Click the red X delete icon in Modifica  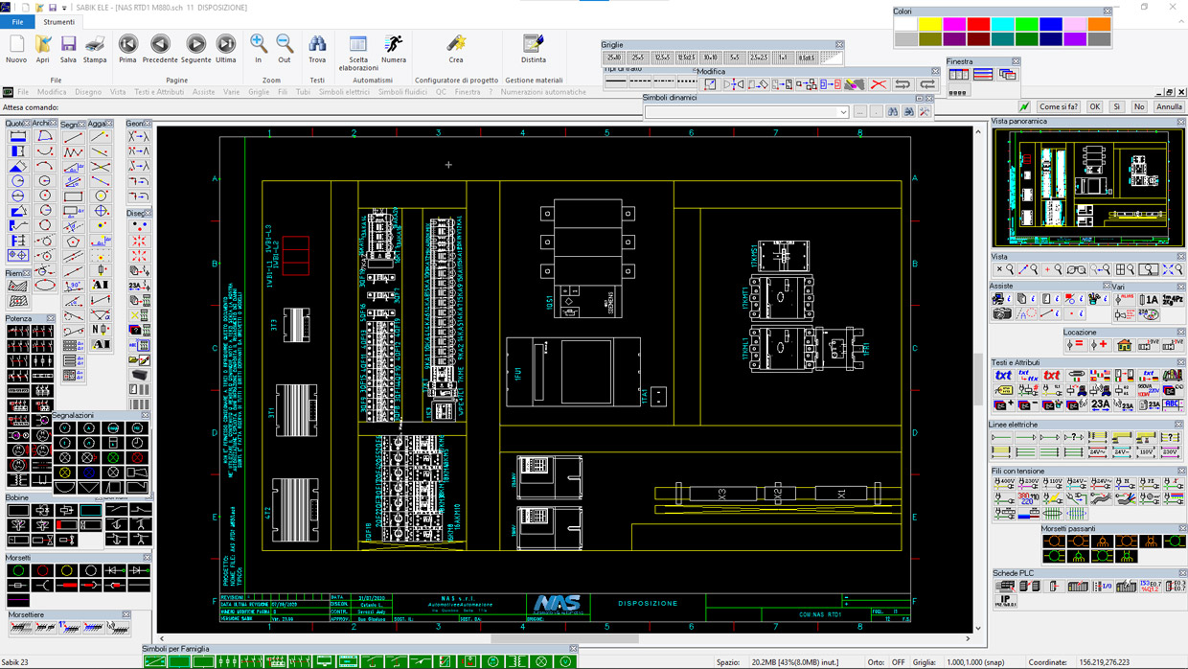coord(879,84)
